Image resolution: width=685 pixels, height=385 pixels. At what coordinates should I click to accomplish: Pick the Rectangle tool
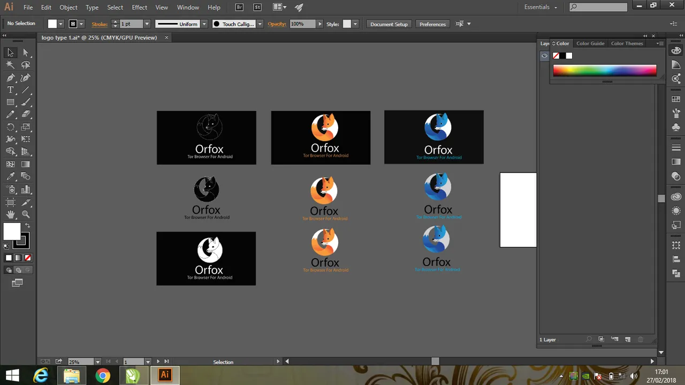tap(10, 102)
